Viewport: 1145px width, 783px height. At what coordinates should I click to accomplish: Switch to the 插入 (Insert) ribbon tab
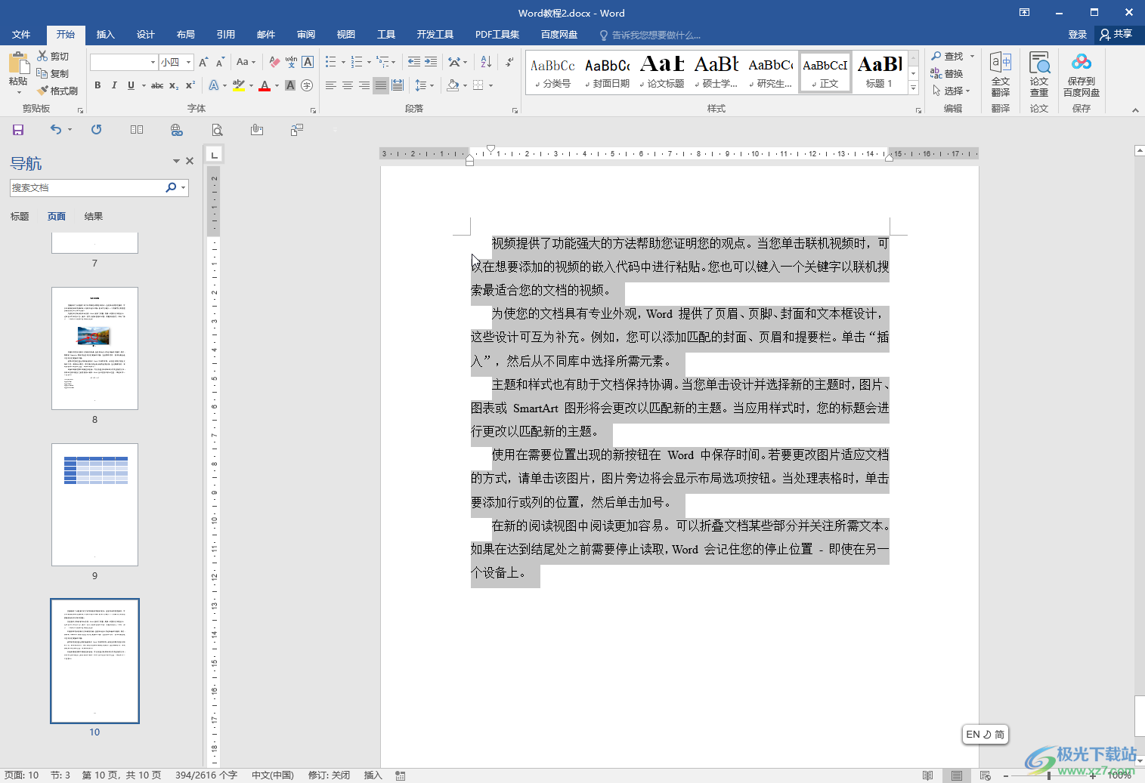click(106, 35)
